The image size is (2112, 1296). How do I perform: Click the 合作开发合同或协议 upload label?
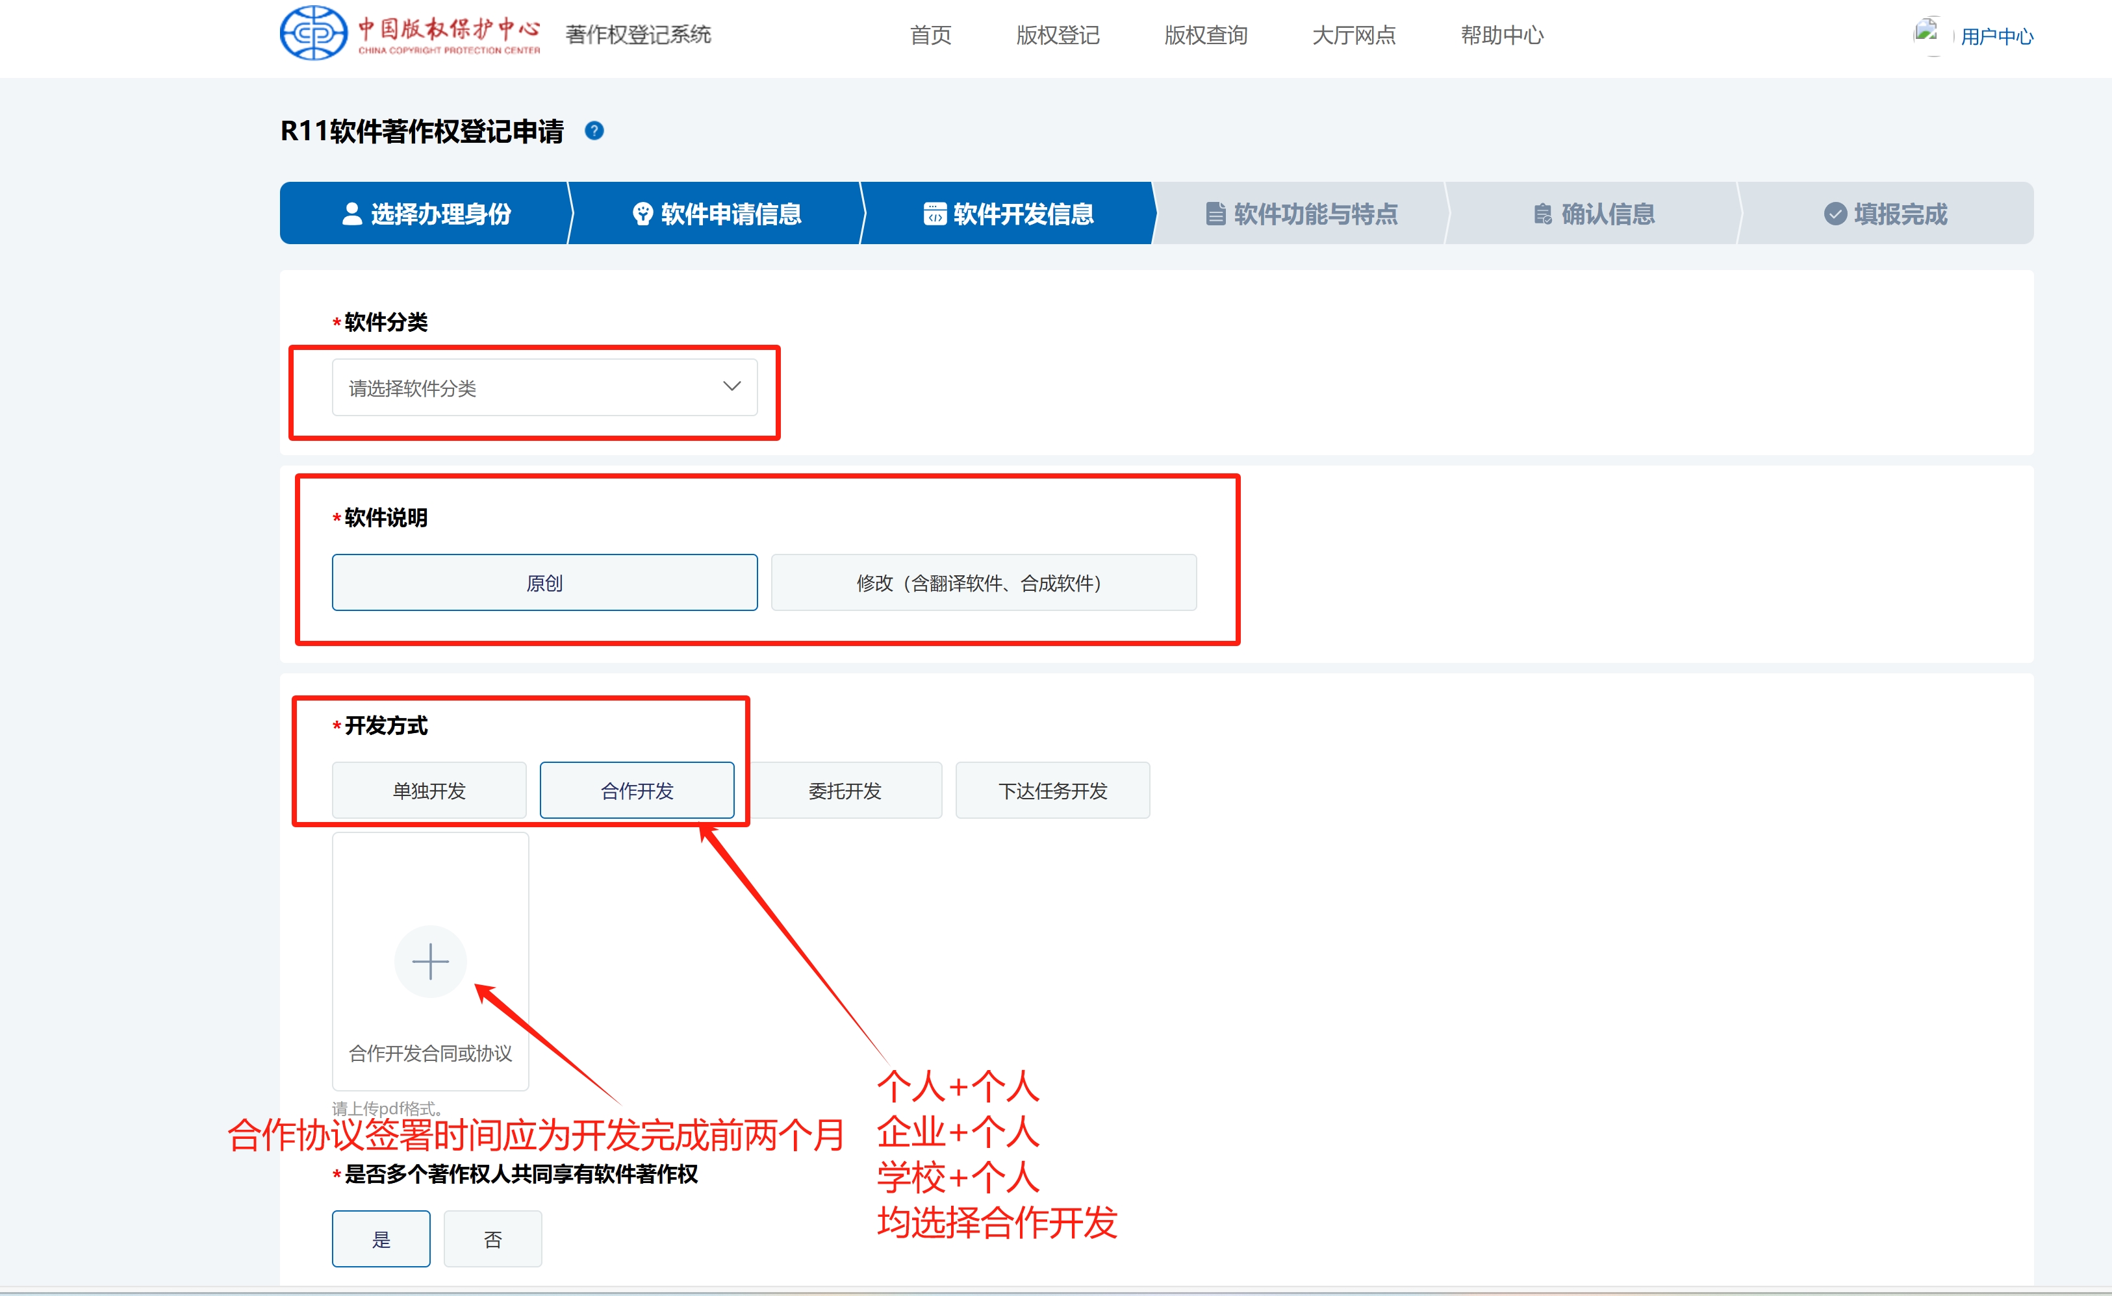431,1053
